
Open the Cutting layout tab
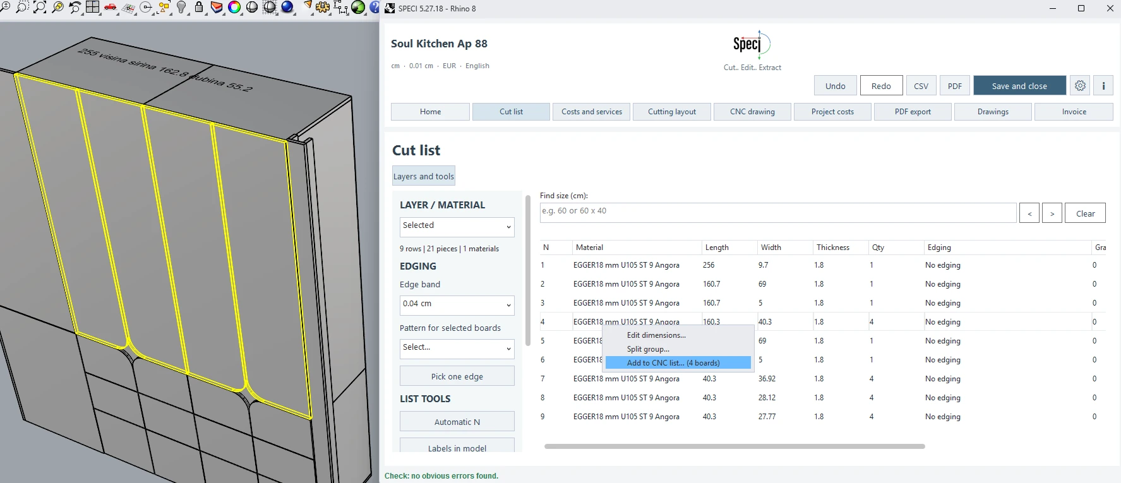tap(672, 112)
